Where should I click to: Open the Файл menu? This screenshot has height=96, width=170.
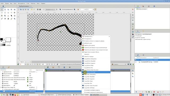pyautogui.click(x=2, y=3)
